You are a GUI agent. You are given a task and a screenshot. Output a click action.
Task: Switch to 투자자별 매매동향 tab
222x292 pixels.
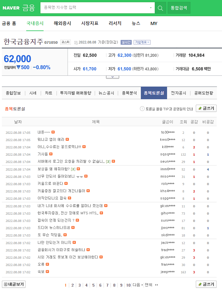pyautogui.click(x=76, y=93)
